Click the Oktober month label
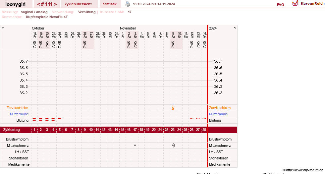325x174 pixels. click(38, 28)
